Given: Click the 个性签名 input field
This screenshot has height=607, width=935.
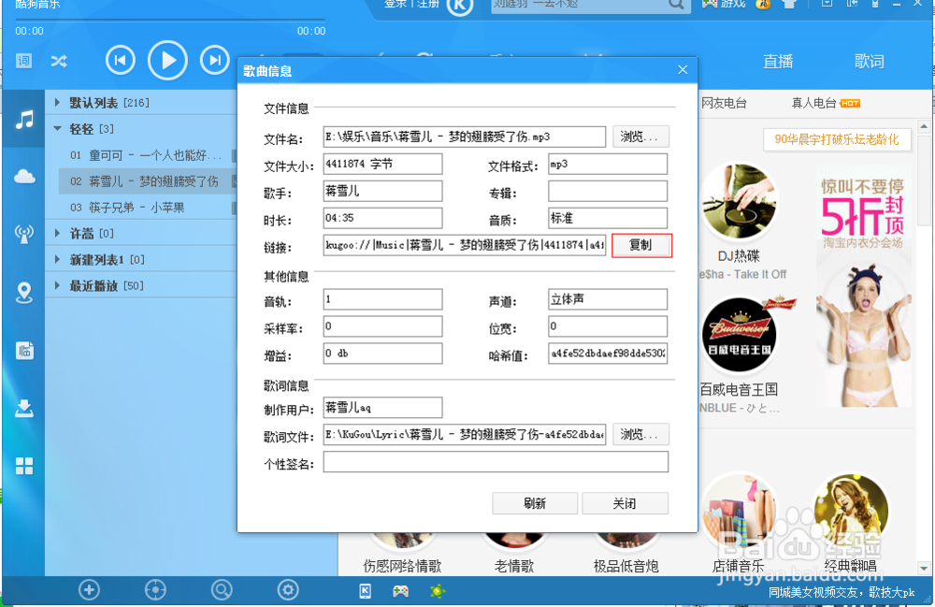Looking at the screenshot, I should [496, 461].
